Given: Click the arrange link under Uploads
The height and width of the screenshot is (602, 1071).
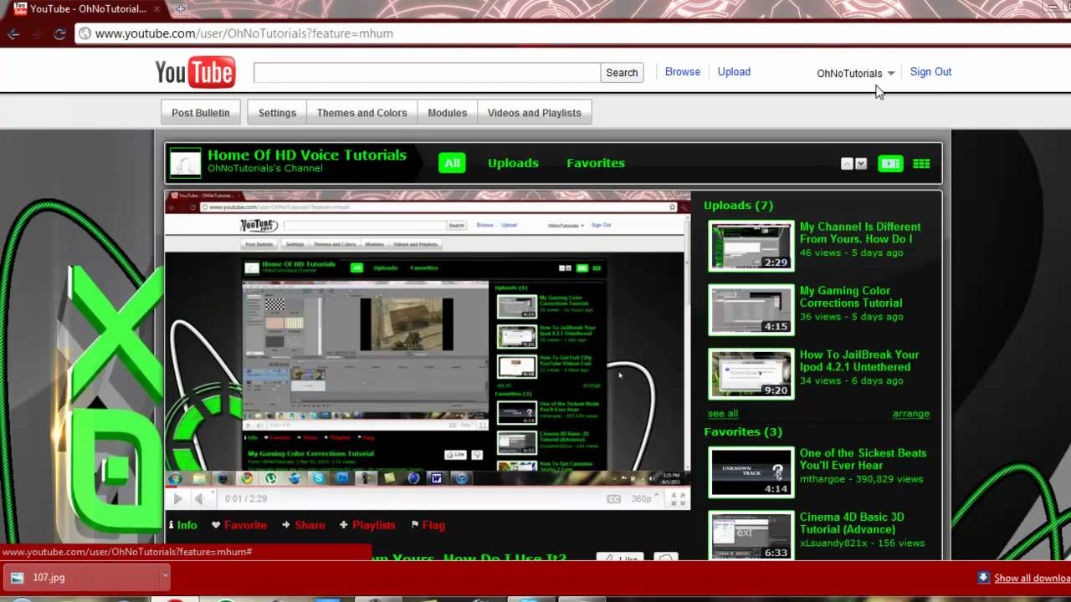Looking at the screenshot, I should (911, 413).
